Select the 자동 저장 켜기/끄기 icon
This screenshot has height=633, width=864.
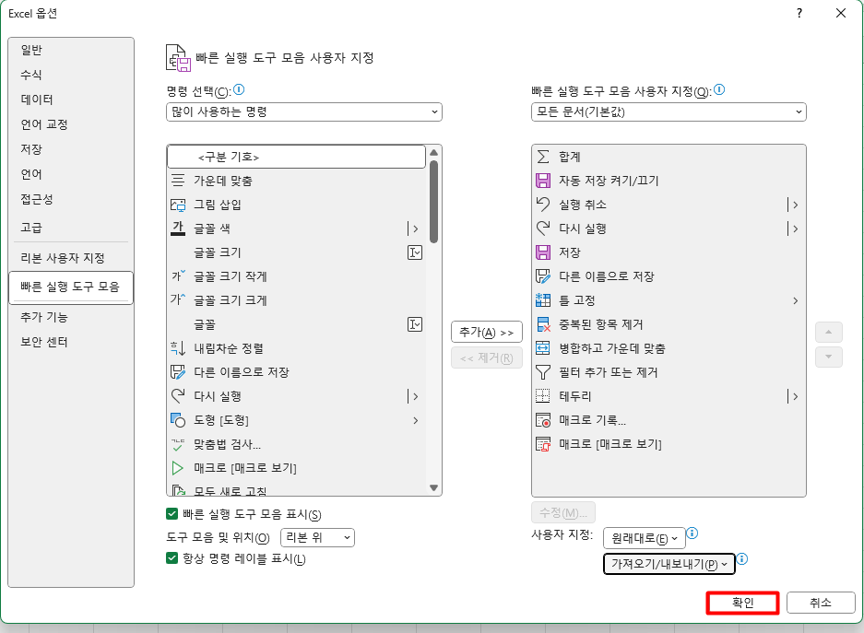[543, 181]
